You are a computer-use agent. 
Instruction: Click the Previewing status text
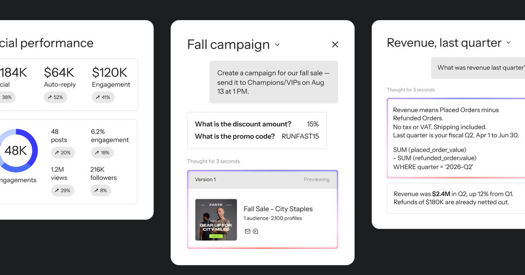[317, 179]
